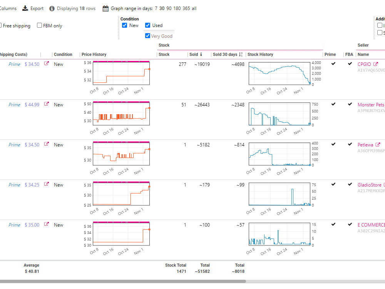
Task: Set graph range to 90 days
Action: (x=169, y=8)
